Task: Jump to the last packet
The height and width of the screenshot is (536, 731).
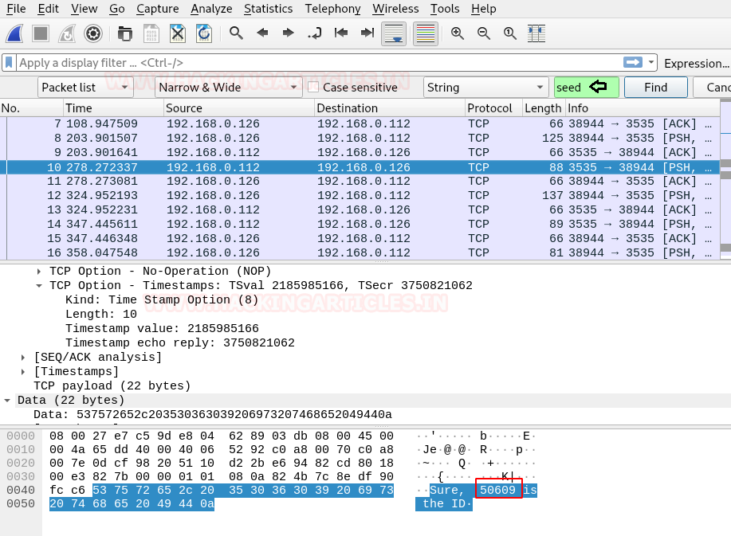Action: pos(367,33)
